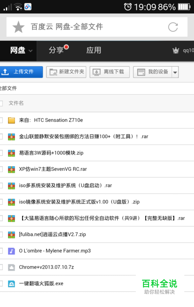Click archive icon for iso镜像系统安装 zip
The height and width of the screenshot is (307, 194).
tap(12, 202)
